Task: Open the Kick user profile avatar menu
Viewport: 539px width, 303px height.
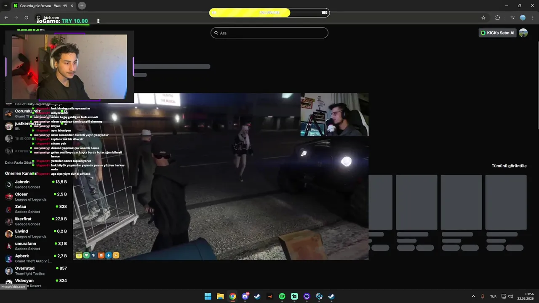Action: [x=523, y=33]
